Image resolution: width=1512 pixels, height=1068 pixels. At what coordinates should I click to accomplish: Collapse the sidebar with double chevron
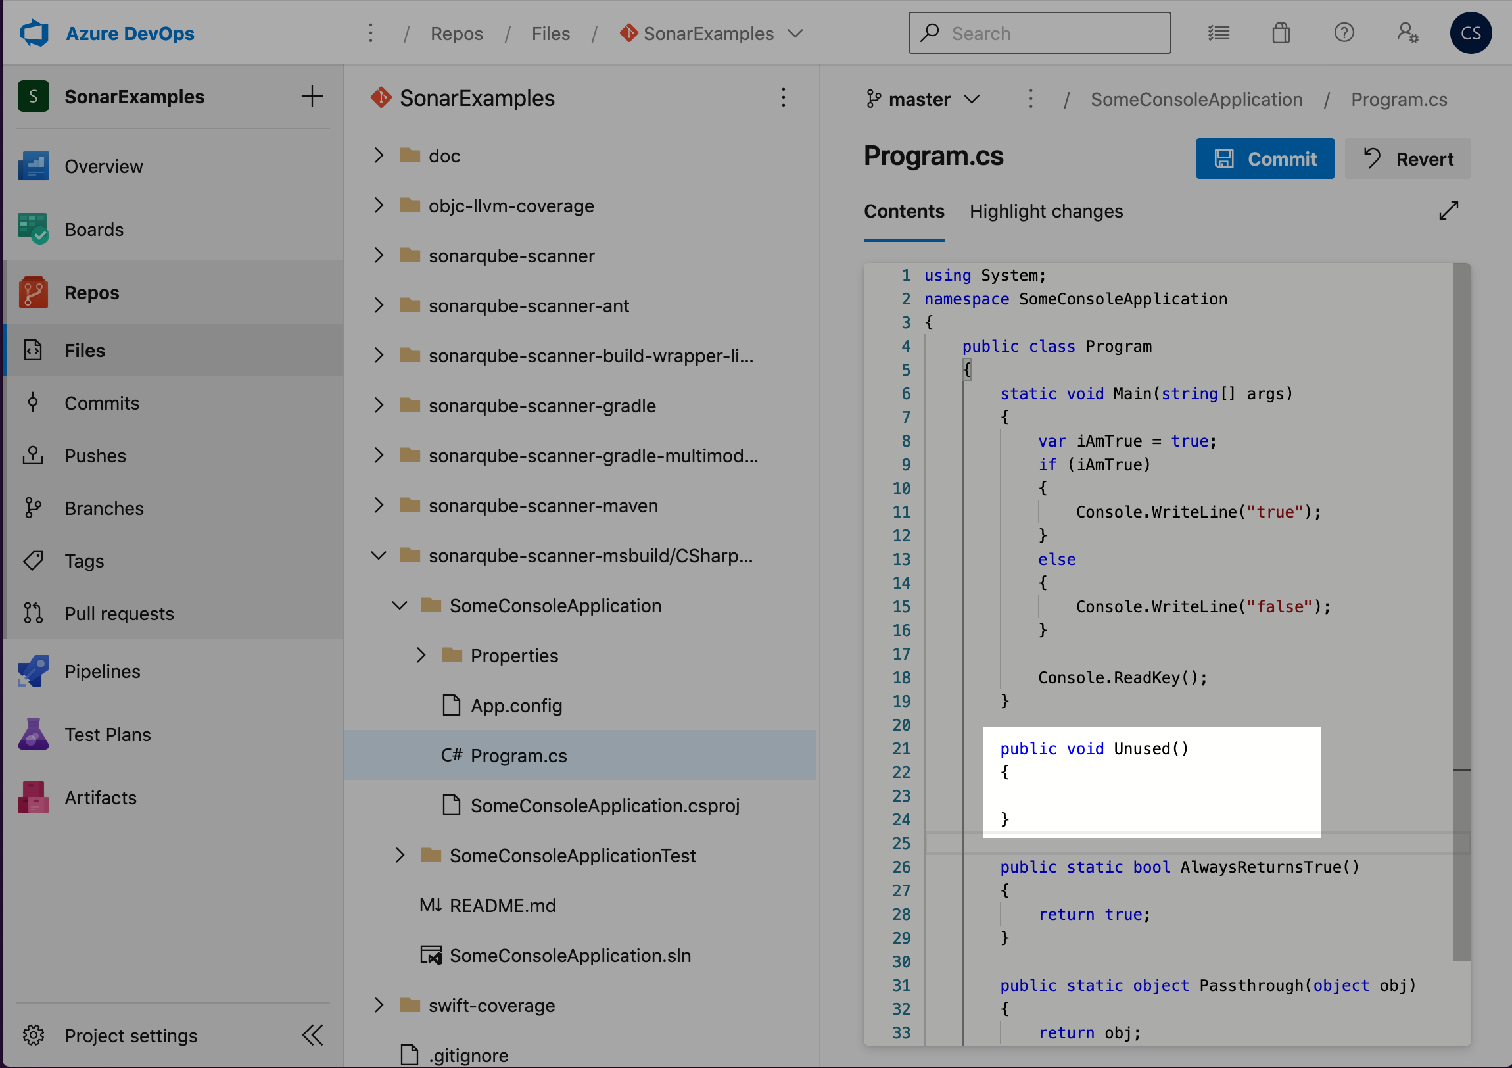tap(313, 1035)
